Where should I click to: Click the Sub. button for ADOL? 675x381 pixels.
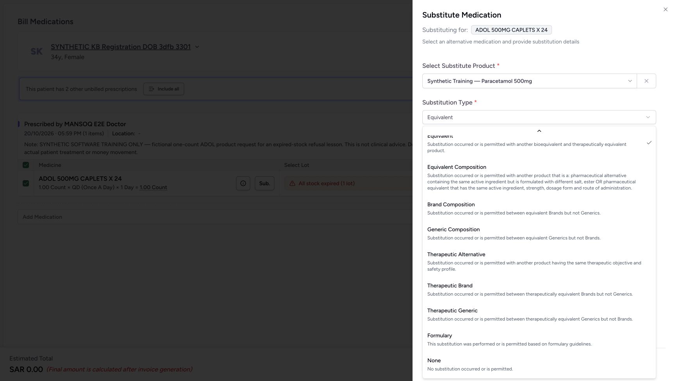point(264,183)
